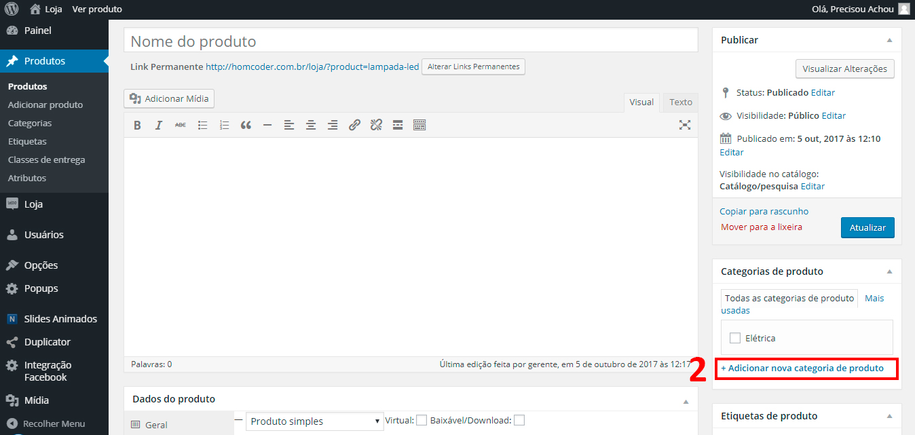Insert a bulleted list
The width and height of the screenshot is (915, 435).
tap(202, 125)
